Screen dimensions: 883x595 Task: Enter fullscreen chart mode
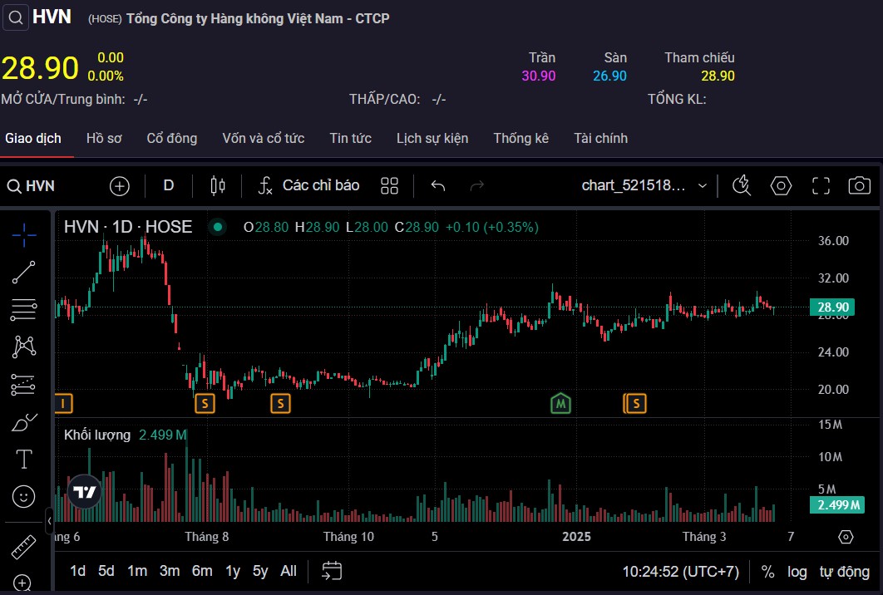[x=821, y=185]
